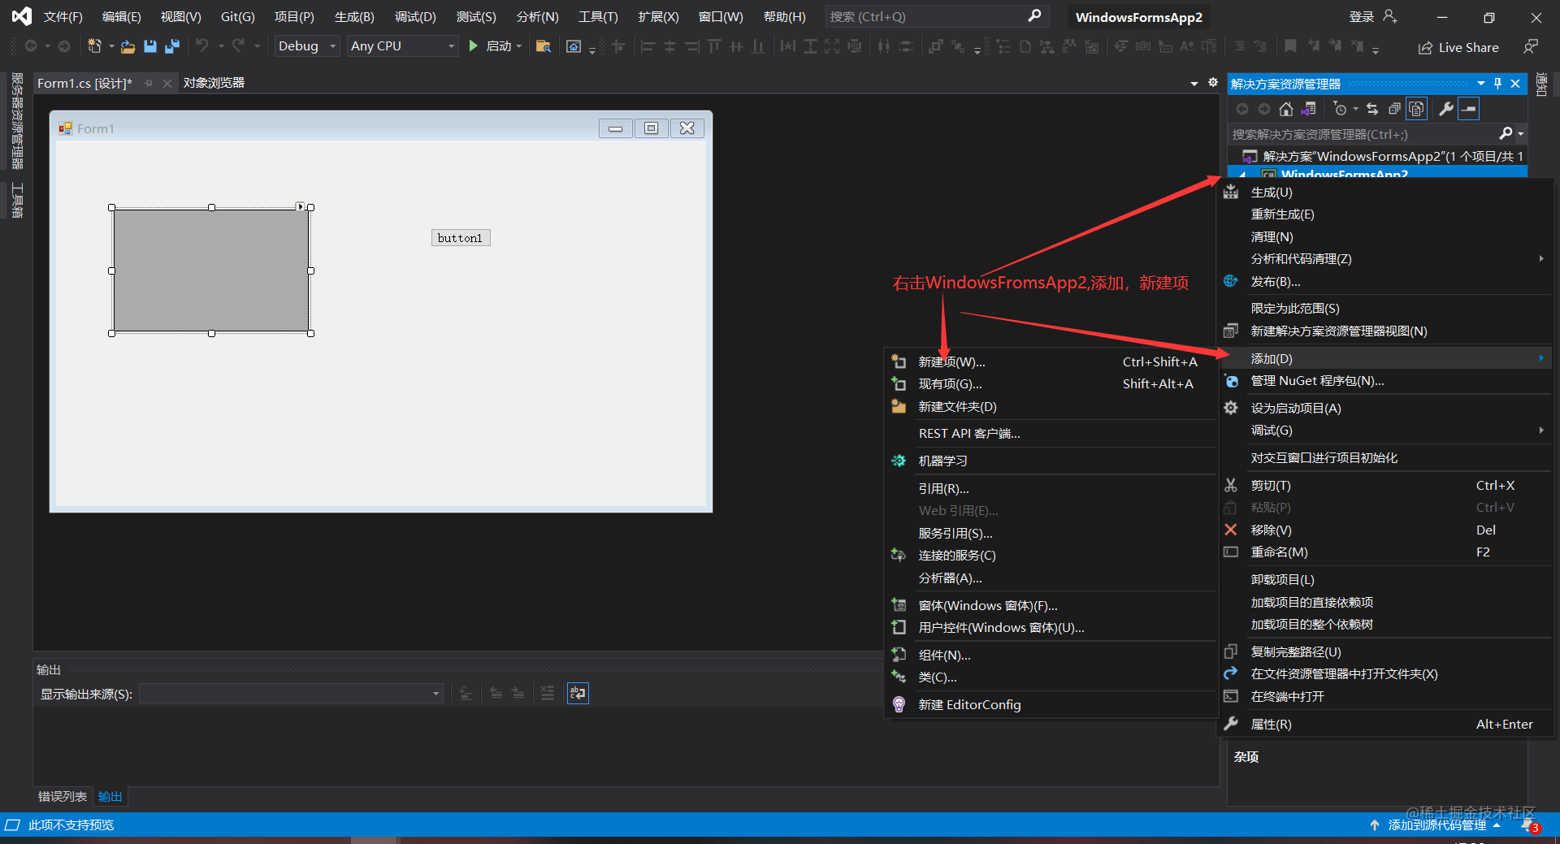Click the new project toolbar icon
Screen dimensions: 1560x844
[94, 46]
